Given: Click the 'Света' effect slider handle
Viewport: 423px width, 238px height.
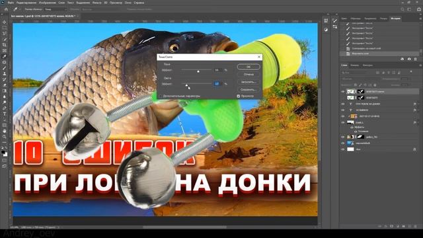Looking at the screenshot, I should coord(186,85).
